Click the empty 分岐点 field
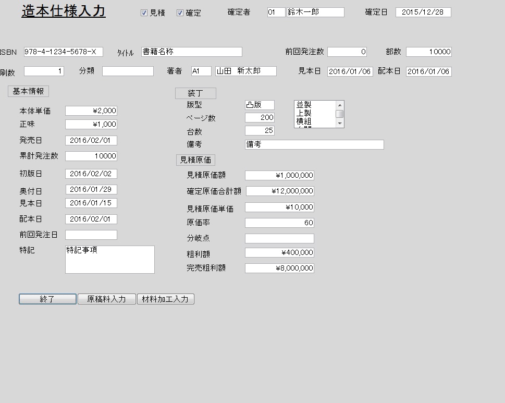The height and width of the screenshot is (403, 505). click(x=279, y=239)
